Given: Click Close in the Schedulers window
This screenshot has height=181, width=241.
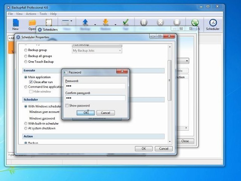Looking at the screenshot, I should point(185,141).
